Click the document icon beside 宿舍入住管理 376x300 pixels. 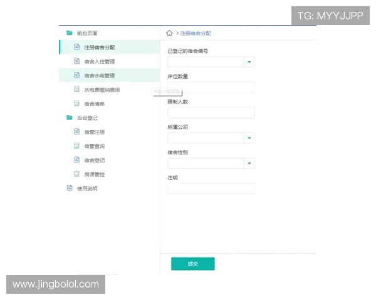(x=76, y=61)
